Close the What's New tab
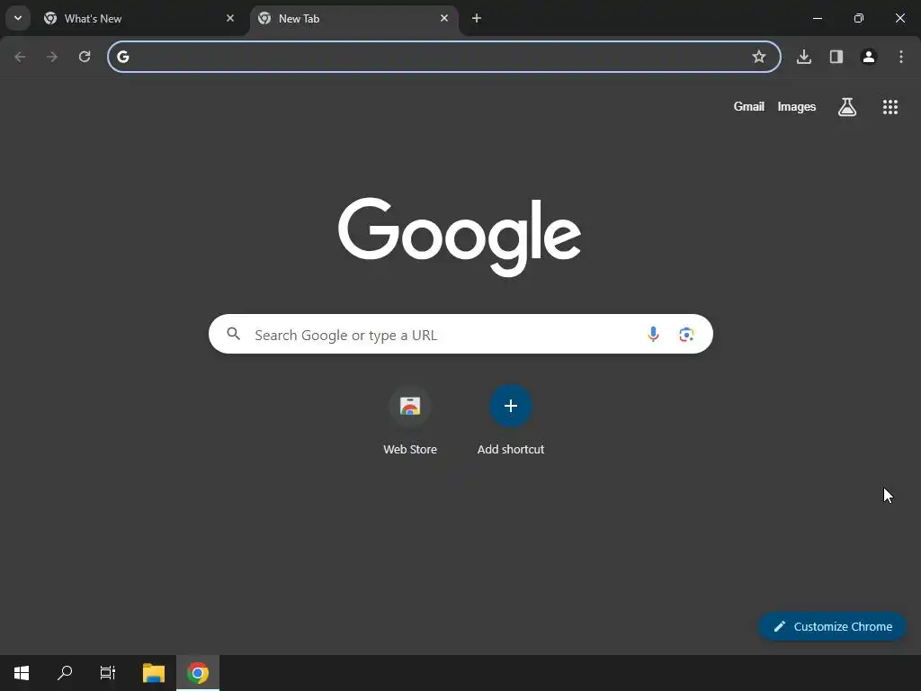 click(x=230, y=18)
